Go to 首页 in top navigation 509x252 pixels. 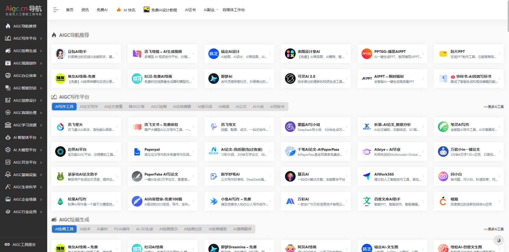(x=70, y=10)
